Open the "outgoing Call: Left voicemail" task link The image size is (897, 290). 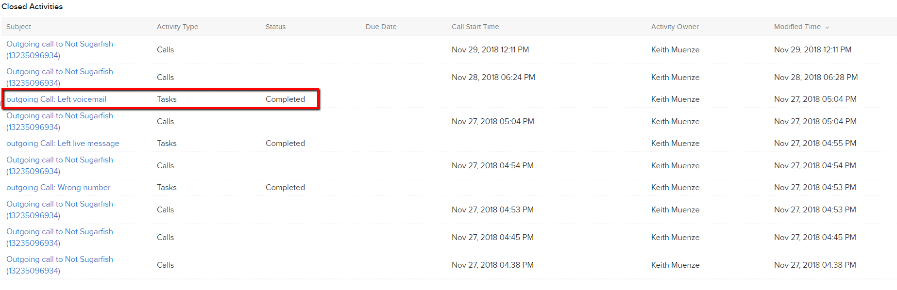tap(56, 99)
